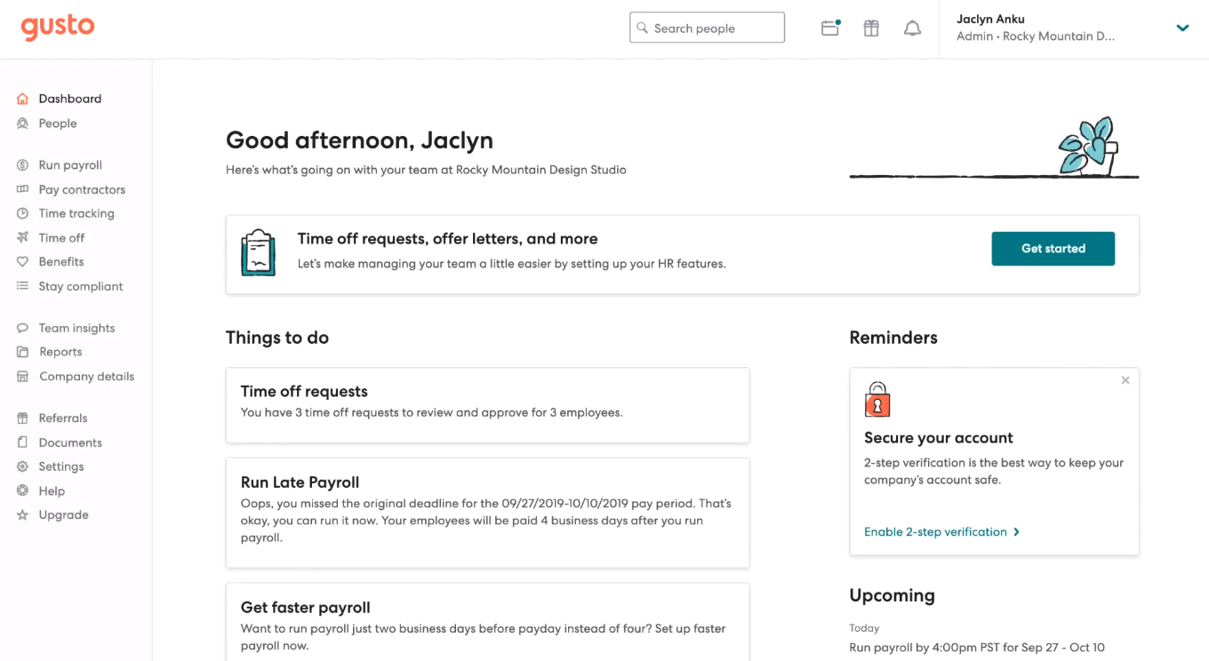
Task: Open the notifications bell
Action: (912, 28)
